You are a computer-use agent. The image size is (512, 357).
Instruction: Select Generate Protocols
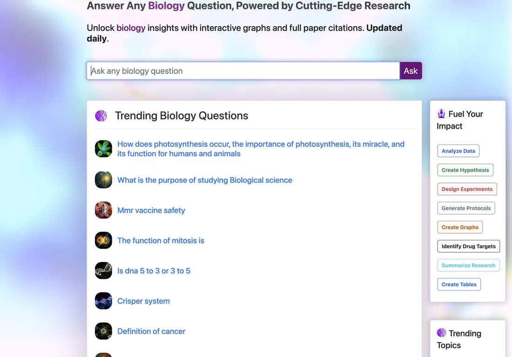click(466, 208)
